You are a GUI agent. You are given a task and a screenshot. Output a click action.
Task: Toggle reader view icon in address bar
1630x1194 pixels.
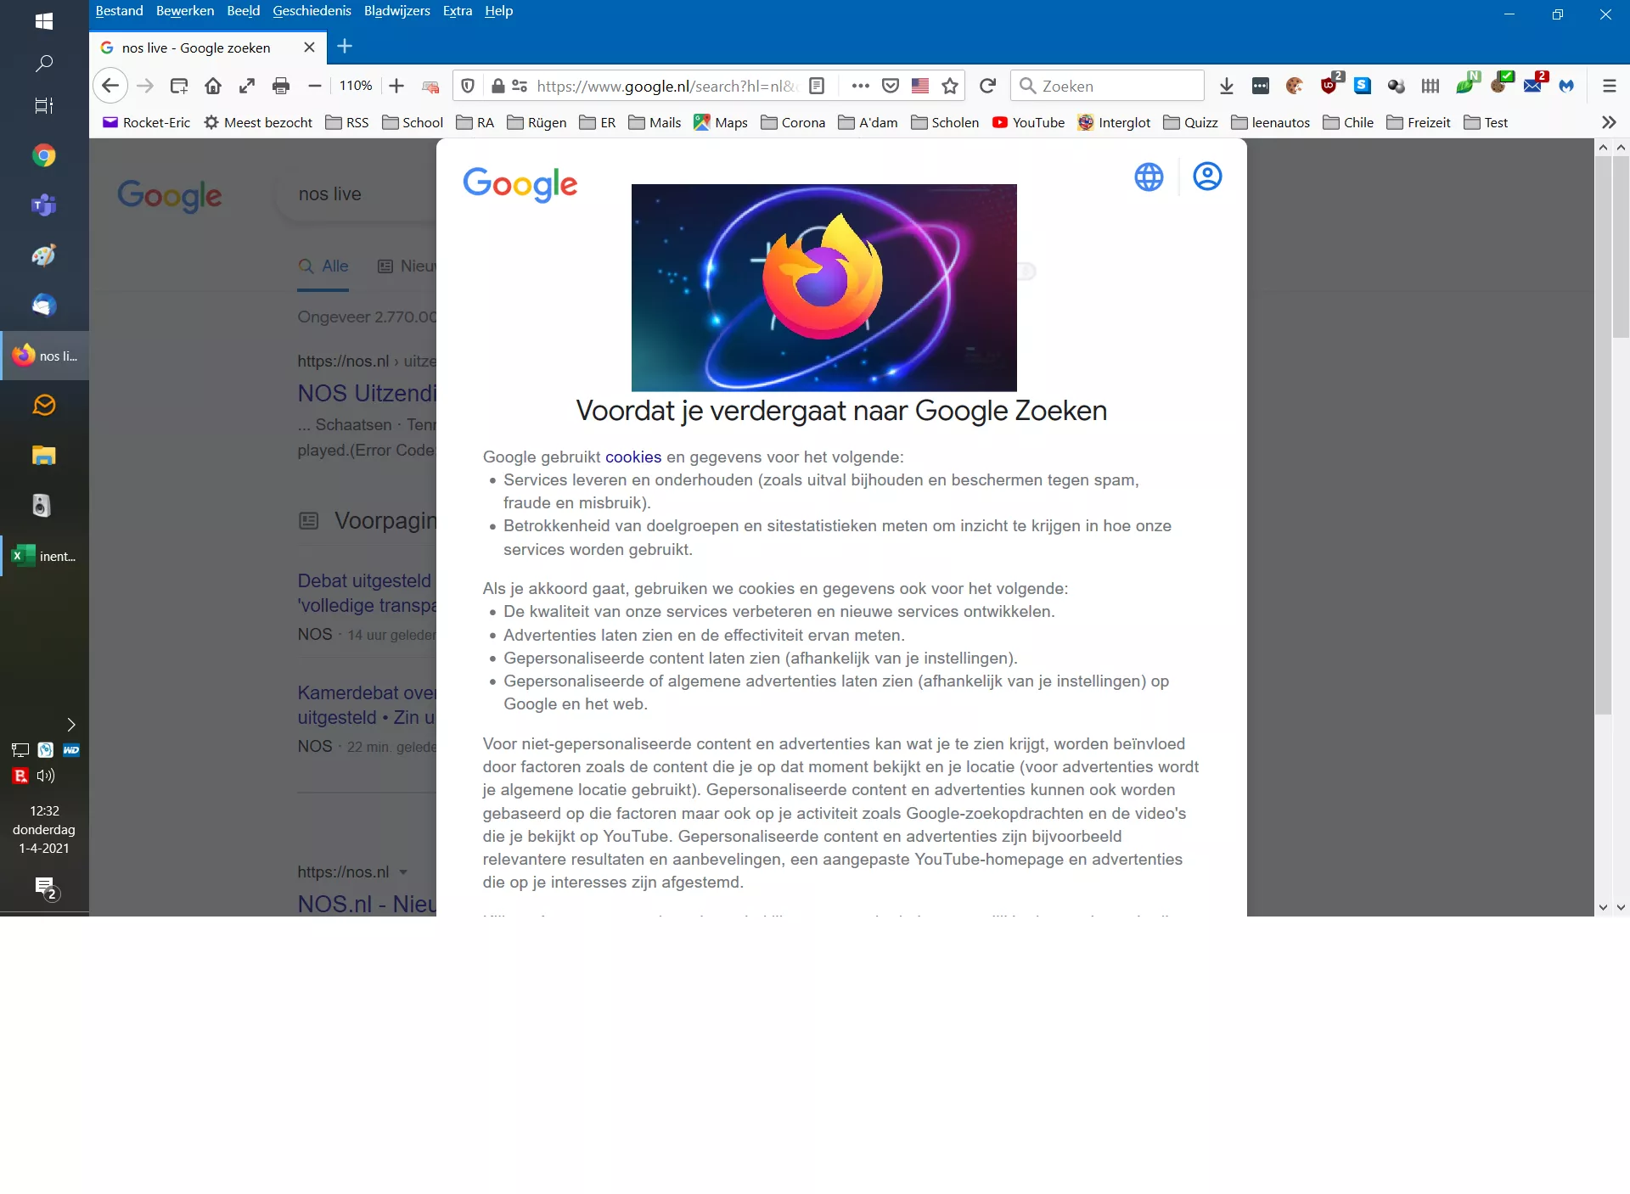(817, 86)
